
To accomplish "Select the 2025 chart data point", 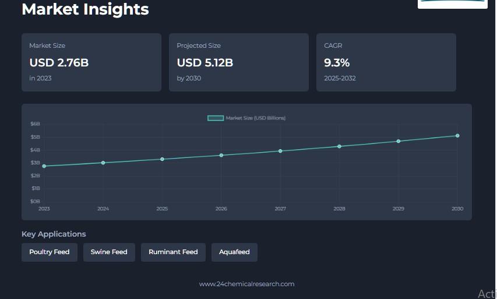I will click(x=163, y=159).
